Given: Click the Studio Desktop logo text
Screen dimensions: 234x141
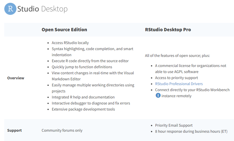Looking at the screenshot, I should [x=42, y=9].
